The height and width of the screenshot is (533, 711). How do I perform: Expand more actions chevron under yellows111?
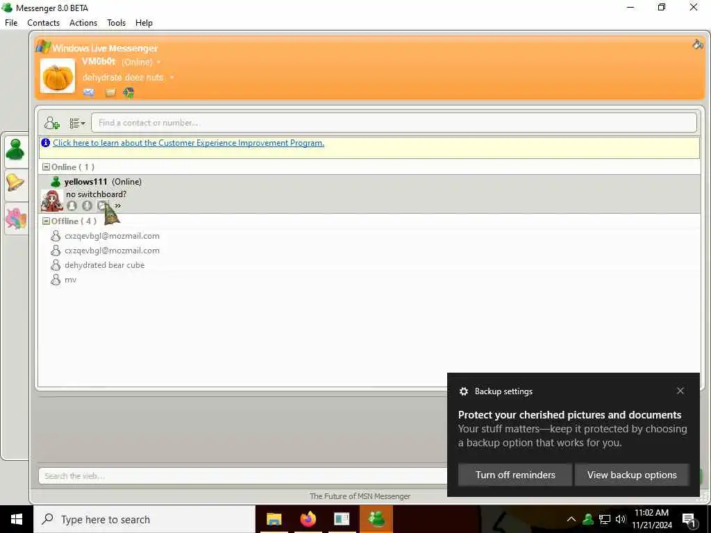tap(118, 205)
